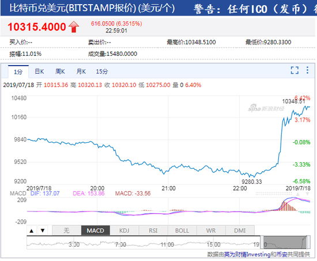
Task: Click the -3.33% percent axis label
Action: tap(301, 164)
